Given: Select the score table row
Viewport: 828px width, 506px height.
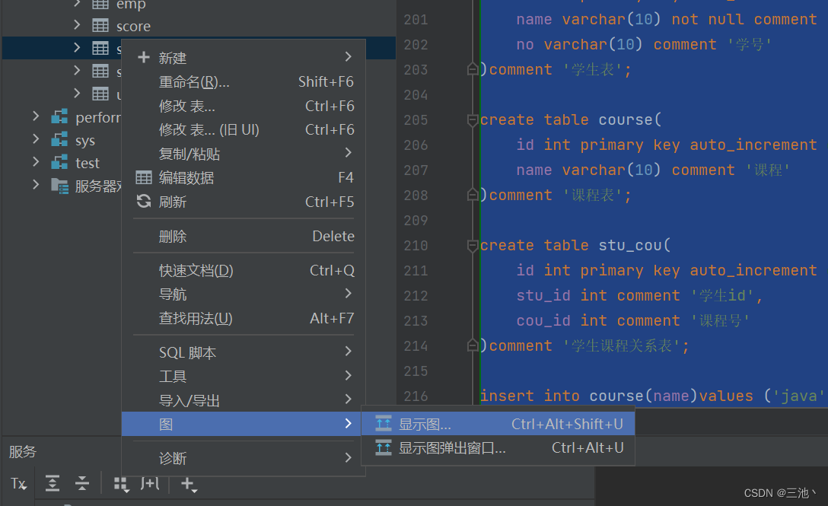Looking at the screenshot, I should [199, 25].
